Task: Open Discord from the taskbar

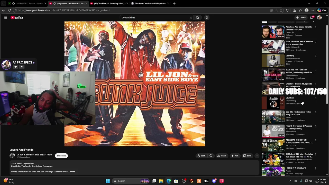Action: tap(214, 181)
